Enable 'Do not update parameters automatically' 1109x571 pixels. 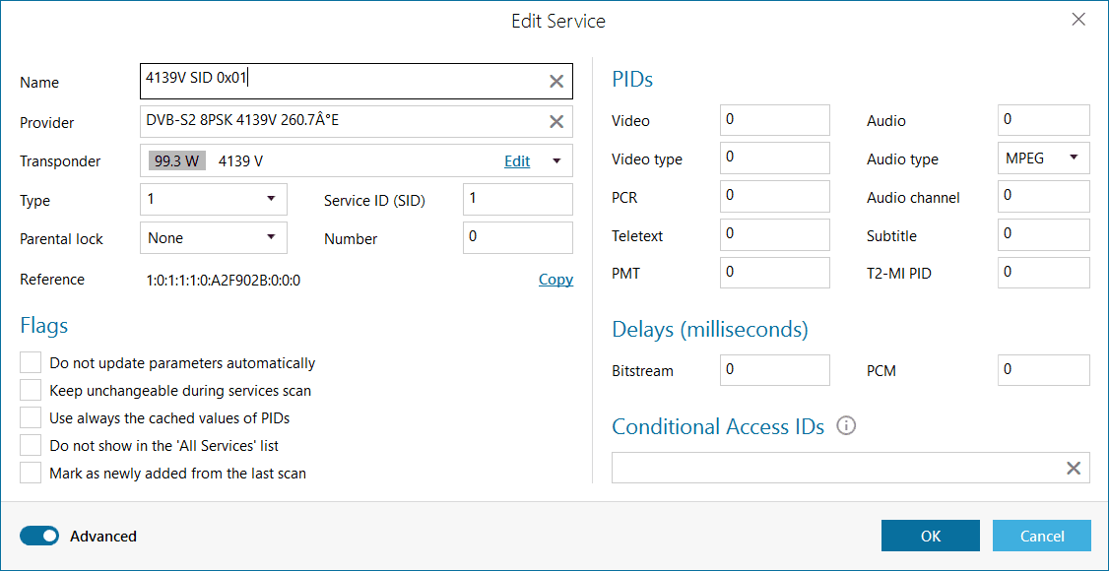pyautogui.click(x=32, y=362)
